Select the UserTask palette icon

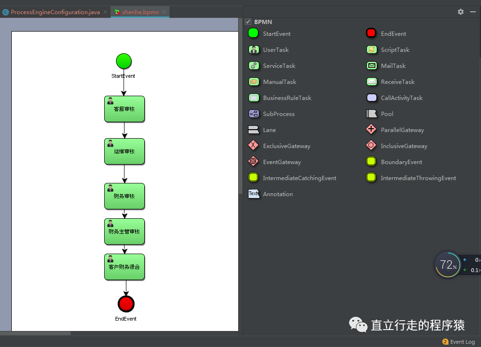tap(253, 50)
